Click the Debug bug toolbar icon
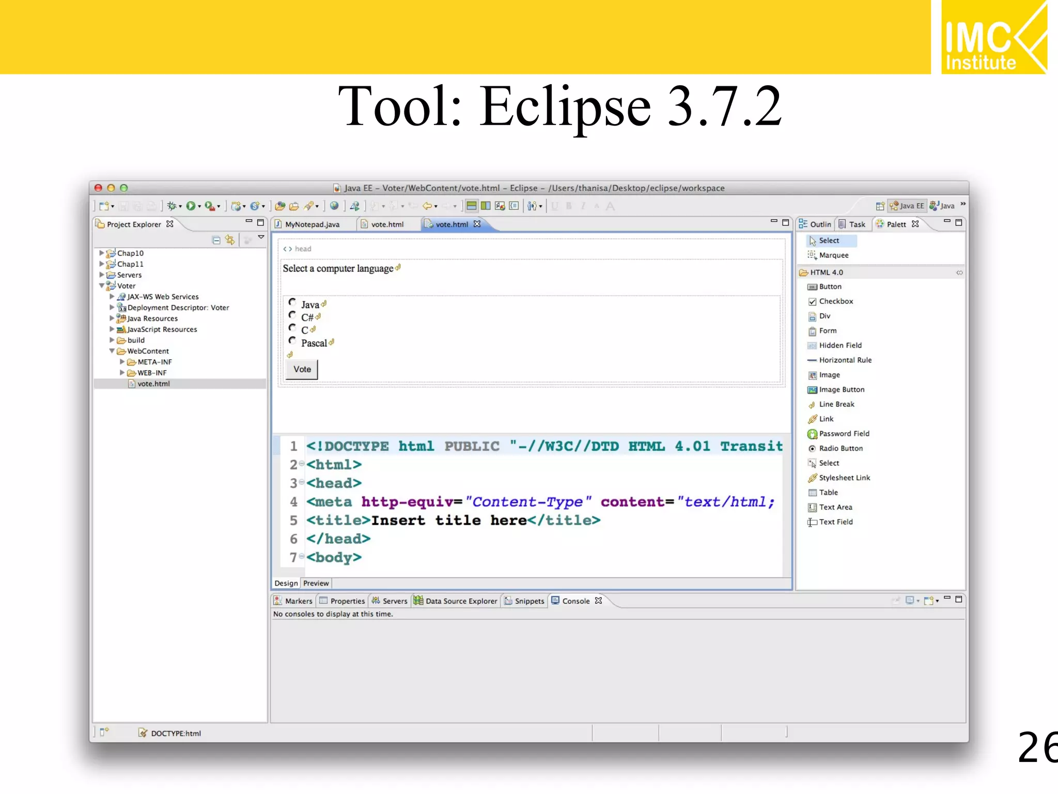This screenshot has width=1058, height=794. (172, 206)
